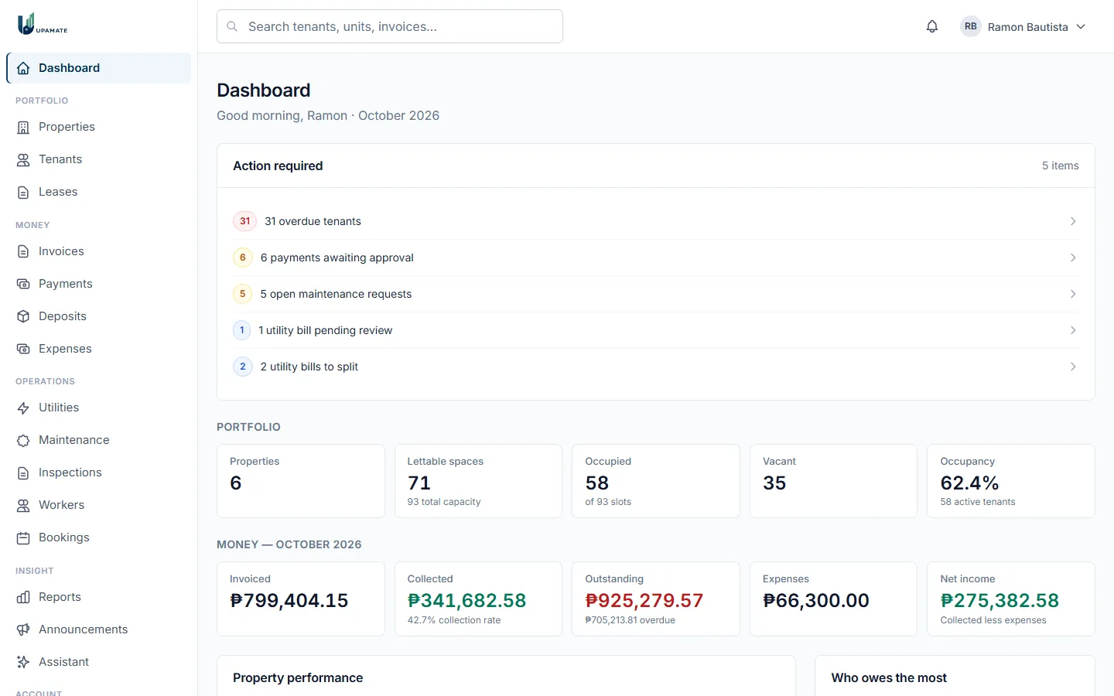Expand utility bill pending review chevron
This screenshot has width=1114, height=696.
pyautogui.click(x=1073, y=330)
